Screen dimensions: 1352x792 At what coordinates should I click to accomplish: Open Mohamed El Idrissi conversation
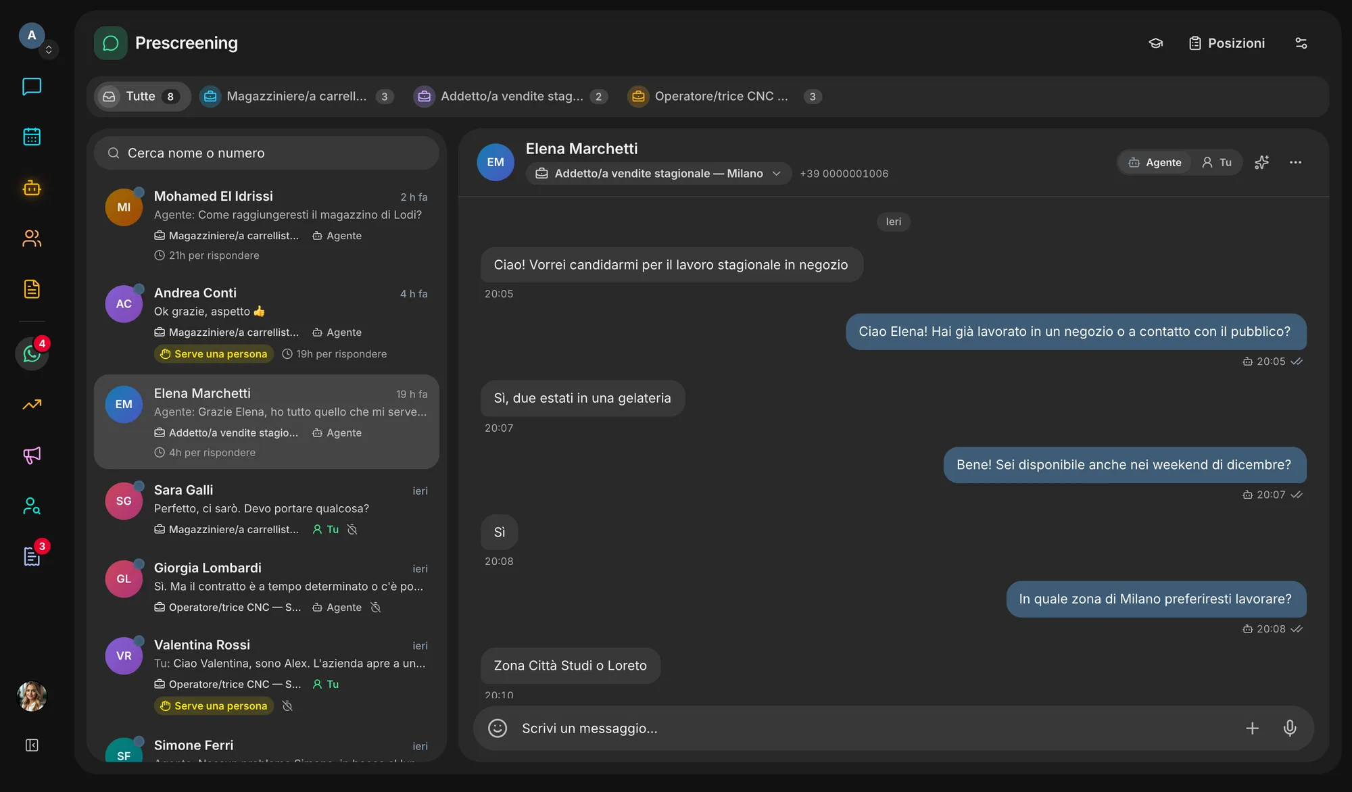[266, 226]
